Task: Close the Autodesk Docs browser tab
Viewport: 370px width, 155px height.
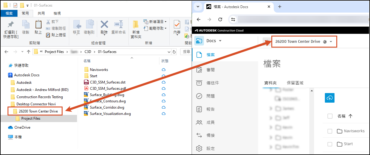Action: (x=269, y=7)
